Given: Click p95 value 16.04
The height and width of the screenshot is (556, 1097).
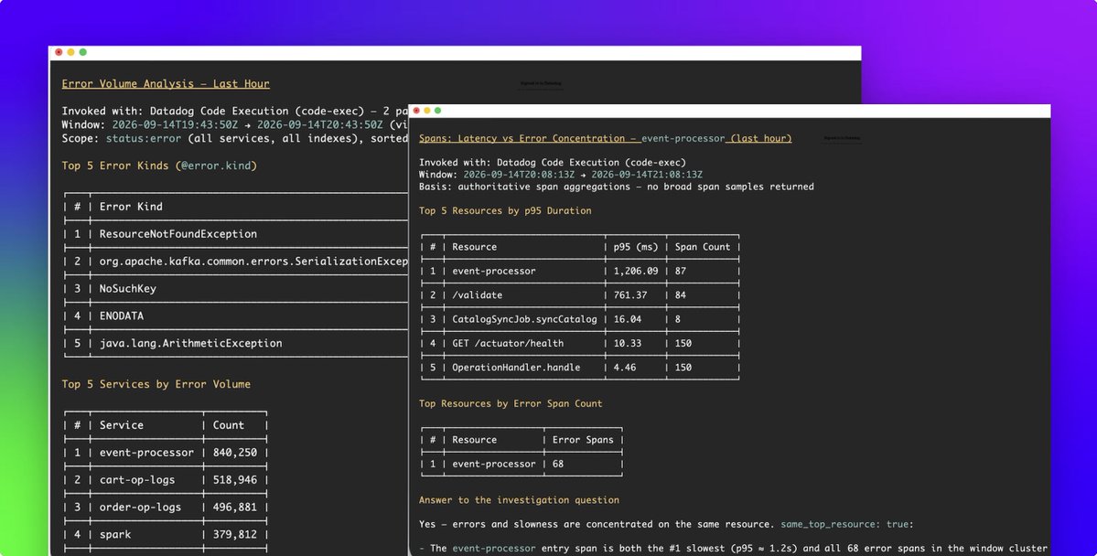Looking at the screenshot, I should coord(627,319).
